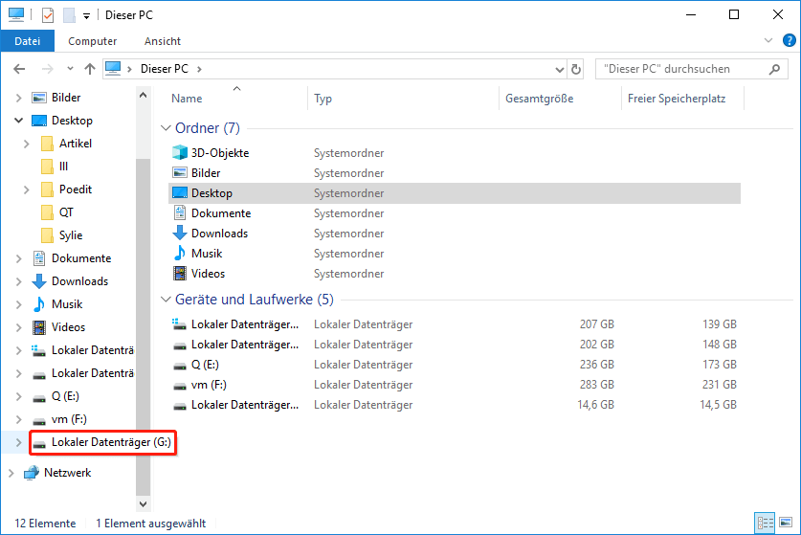
Task: Open Customize Quick Access Toolbar dropdown
Action: (x=87, y=16)
